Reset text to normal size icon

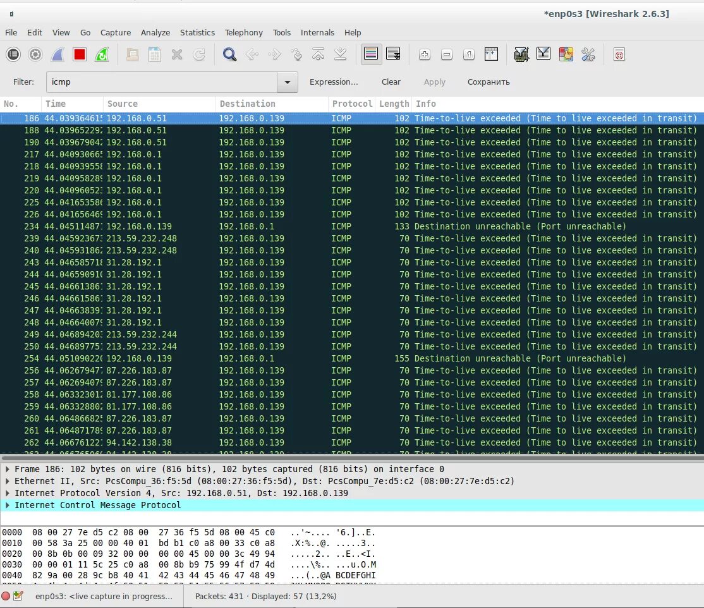click(469, 55)
